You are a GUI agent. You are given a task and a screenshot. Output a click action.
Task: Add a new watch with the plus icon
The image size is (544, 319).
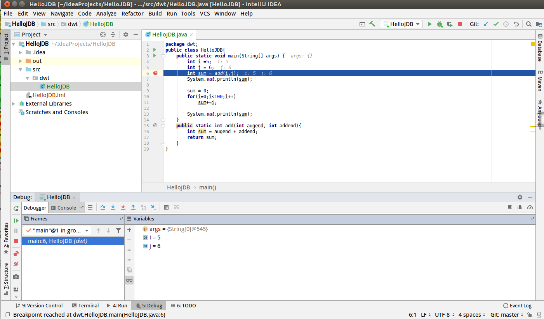(129, 230)
